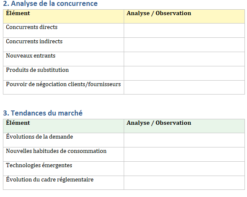Select 'Évolution du cadre réglementaire' cell
Image resolution: width=247 pixels, height=197 pixels.
(x=63, y=183)
